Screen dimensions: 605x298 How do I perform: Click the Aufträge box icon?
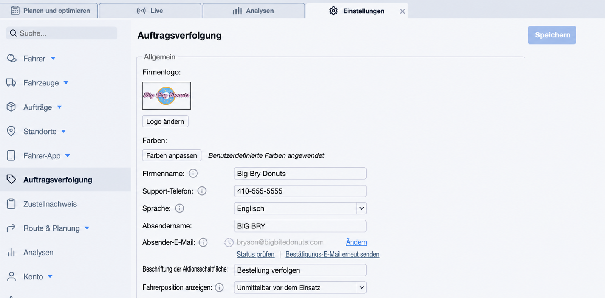coord(11,107)
